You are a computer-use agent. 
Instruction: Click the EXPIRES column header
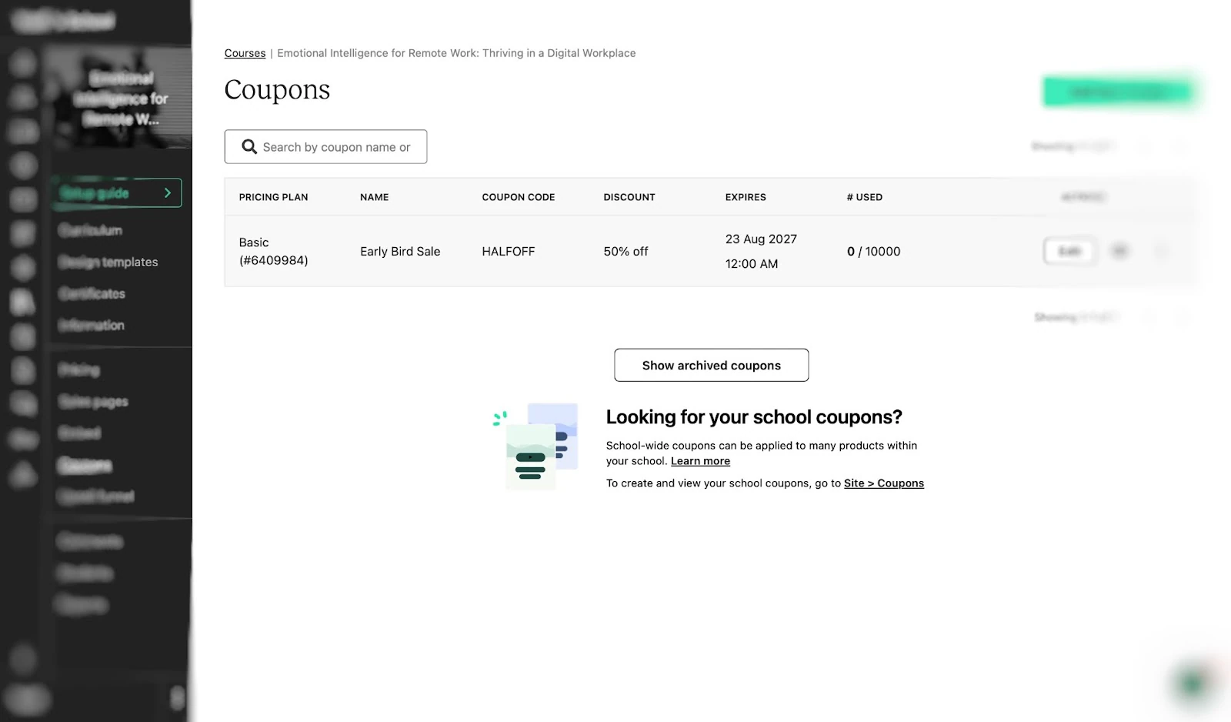tap(745, 197)
